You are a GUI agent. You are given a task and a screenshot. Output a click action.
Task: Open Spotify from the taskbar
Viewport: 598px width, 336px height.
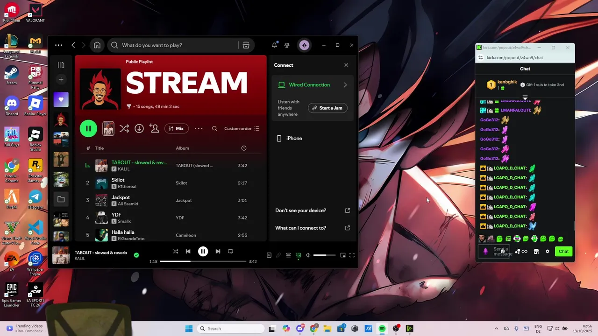[382, 329]
